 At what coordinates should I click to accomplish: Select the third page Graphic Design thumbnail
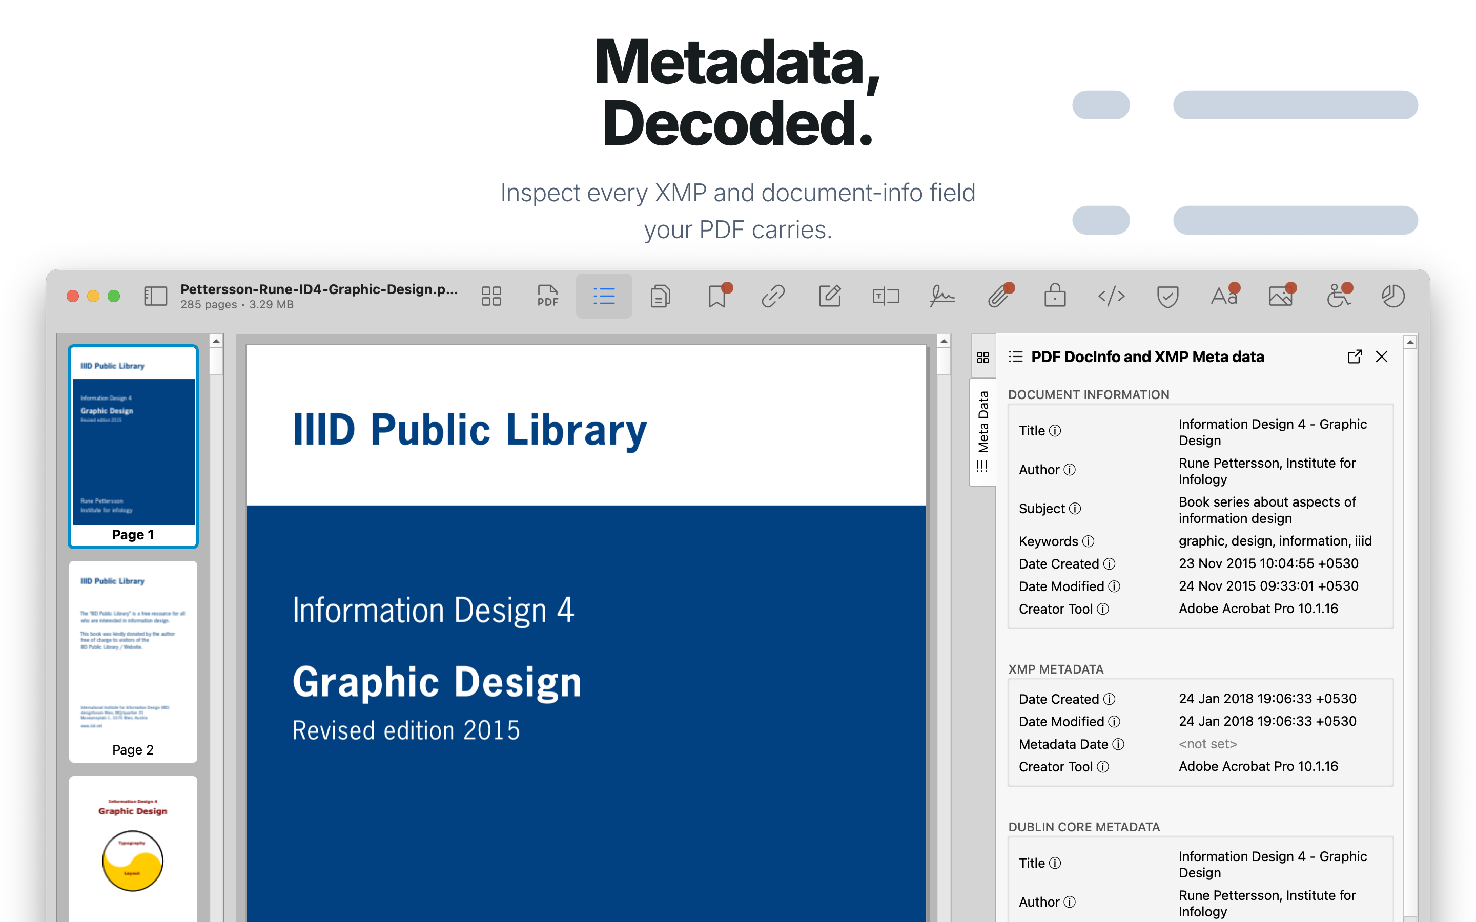[x=133, y=849]
